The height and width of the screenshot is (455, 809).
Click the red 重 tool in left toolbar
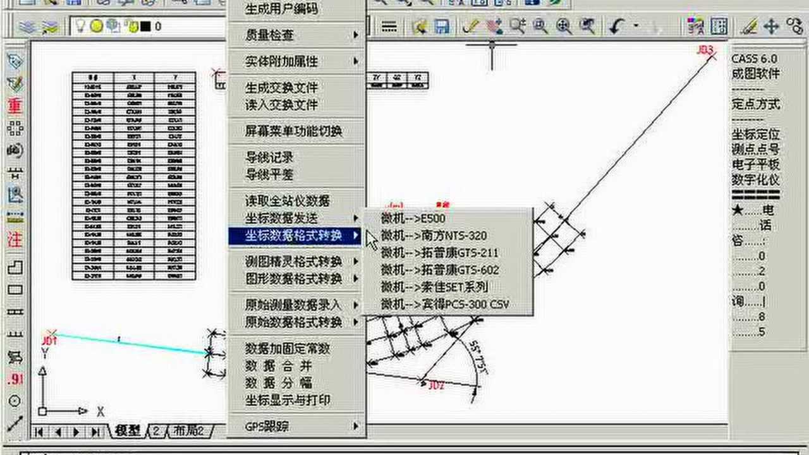[15, 105]
